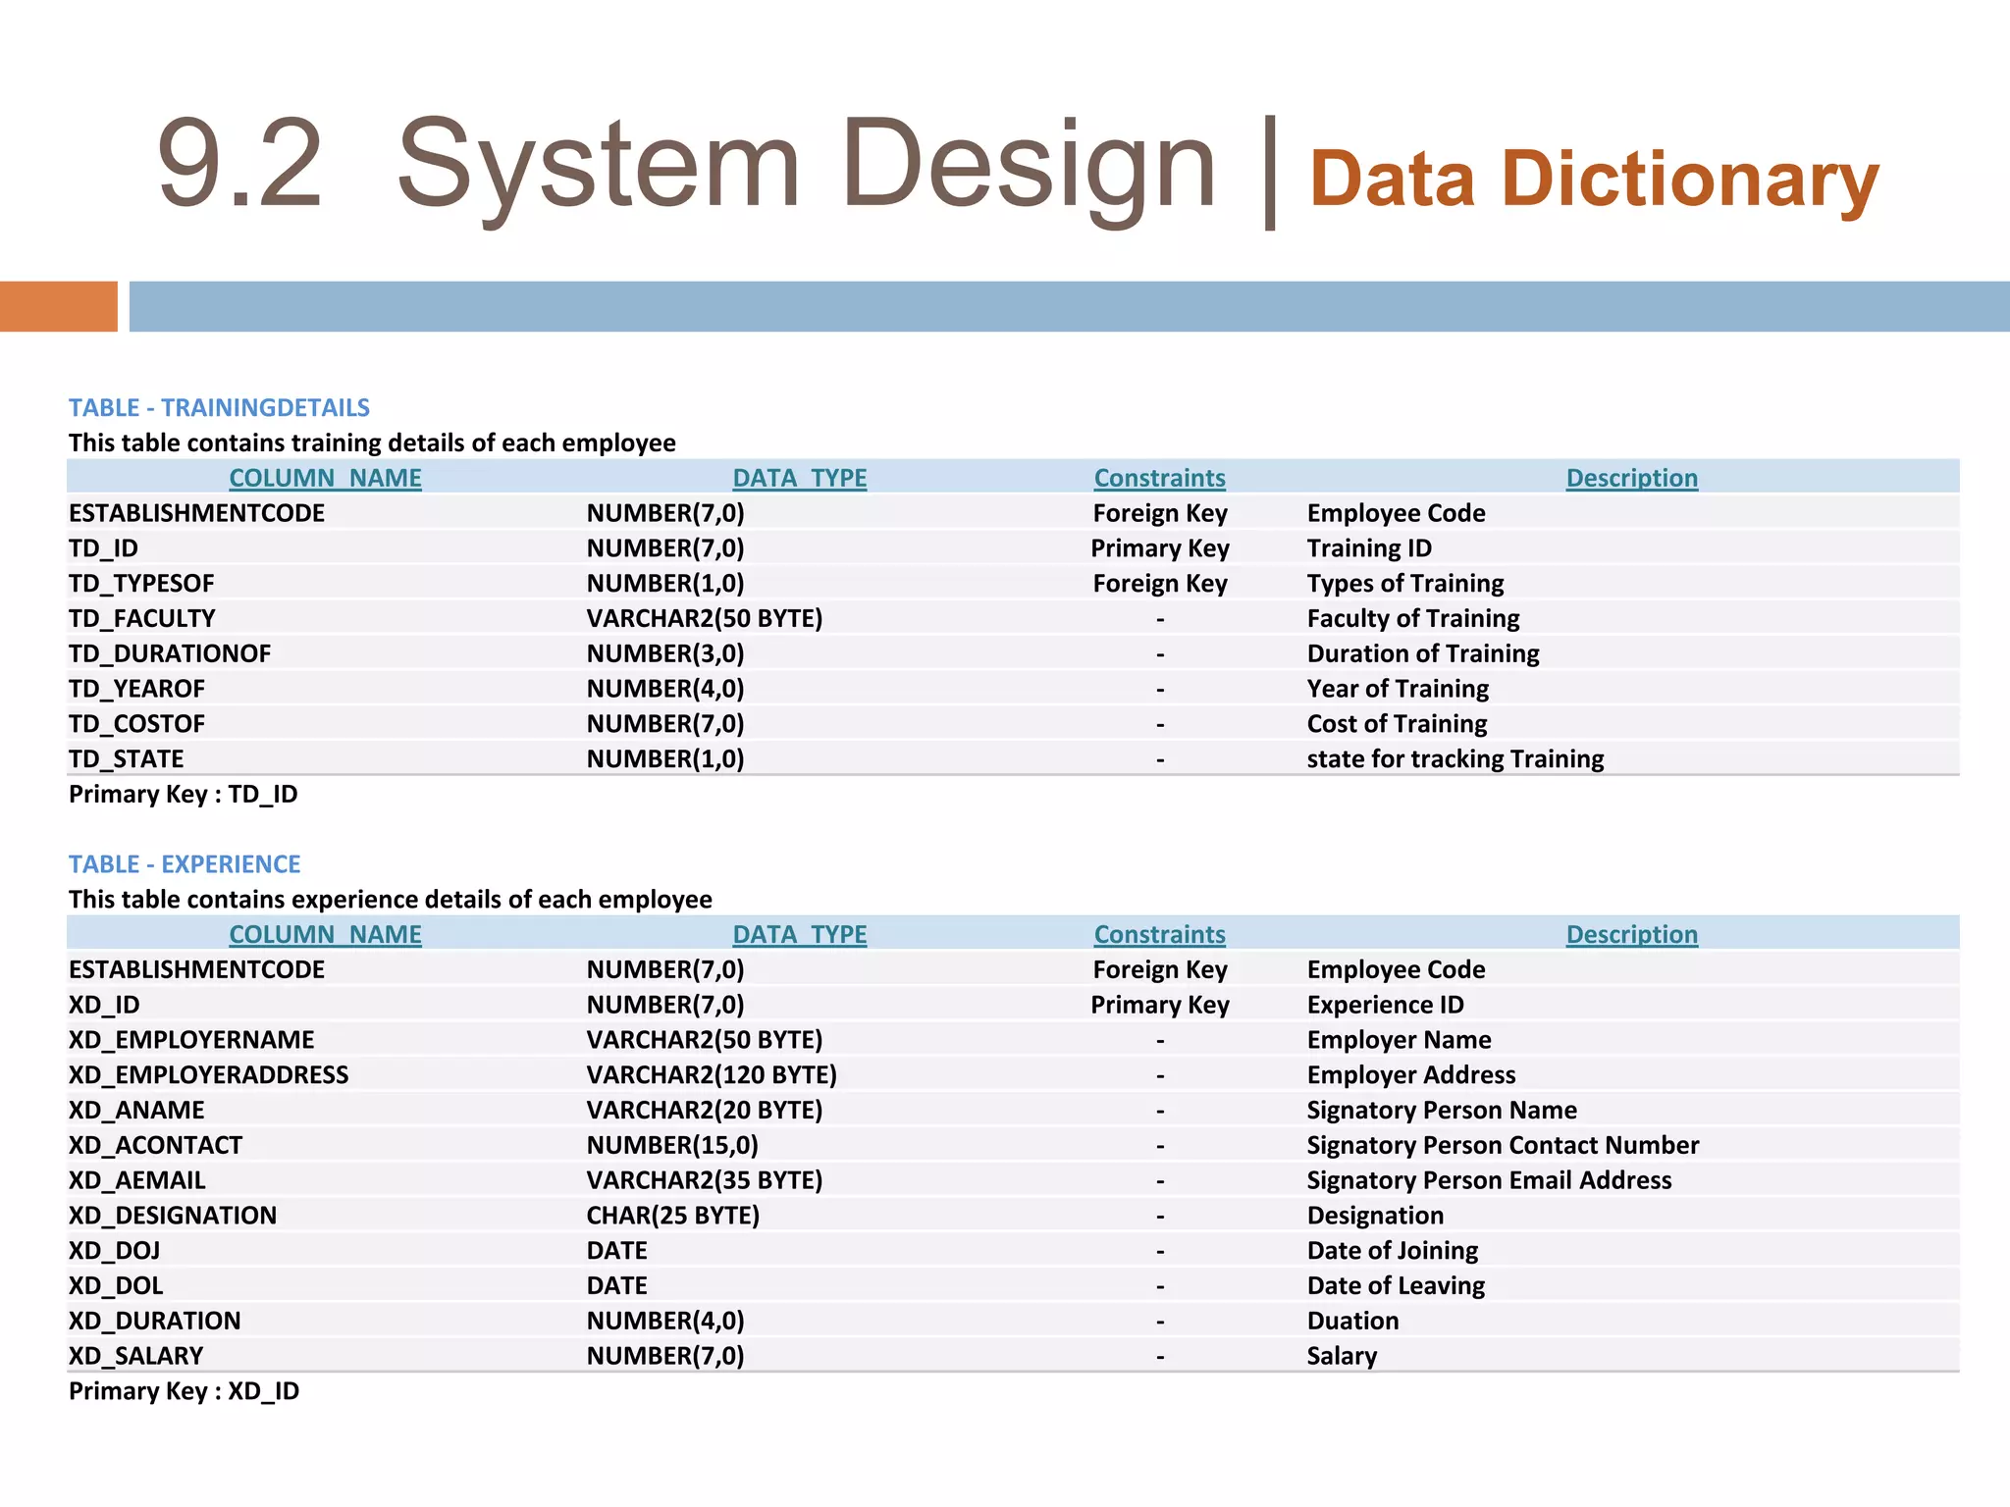2010x1507 pixels.
Task: Click 'Faculty of Training' description
Action: [x=1413, y=619]
